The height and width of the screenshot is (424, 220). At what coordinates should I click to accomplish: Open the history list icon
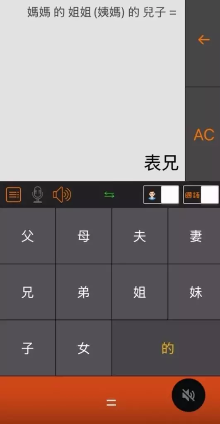pos(13,195)
